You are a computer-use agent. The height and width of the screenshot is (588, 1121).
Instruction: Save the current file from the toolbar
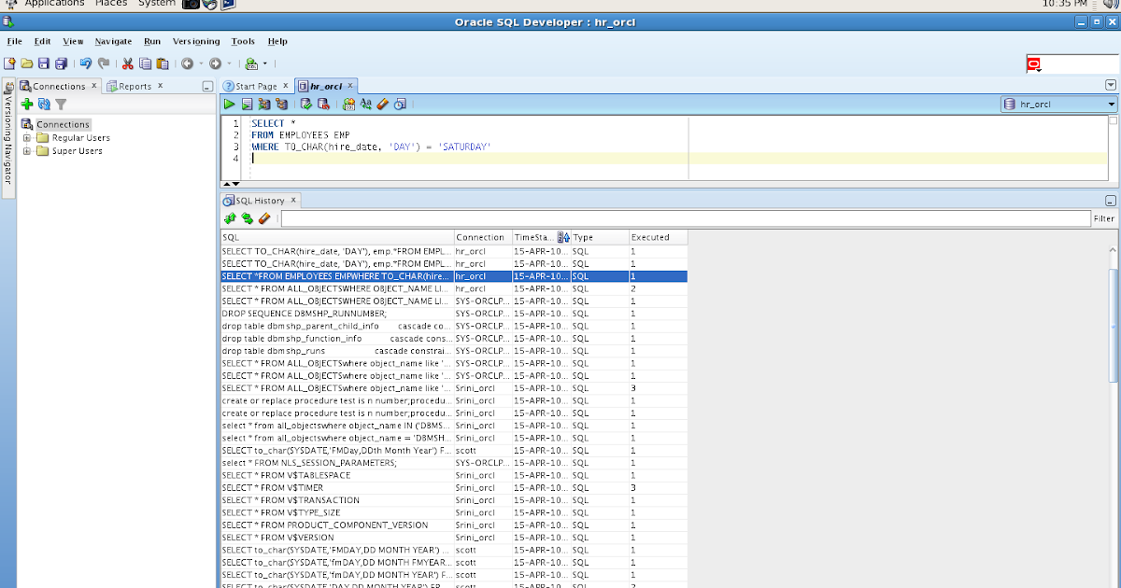[x=43, y=63]
